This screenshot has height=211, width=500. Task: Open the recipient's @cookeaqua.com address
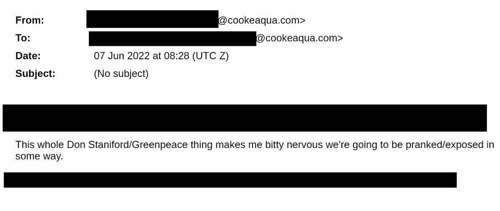pos(299,38)
